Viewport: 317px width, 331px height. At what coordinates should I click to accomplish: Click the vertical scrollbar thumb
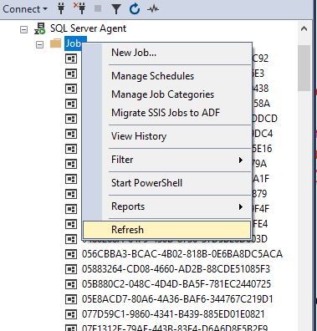click(304, 69)
